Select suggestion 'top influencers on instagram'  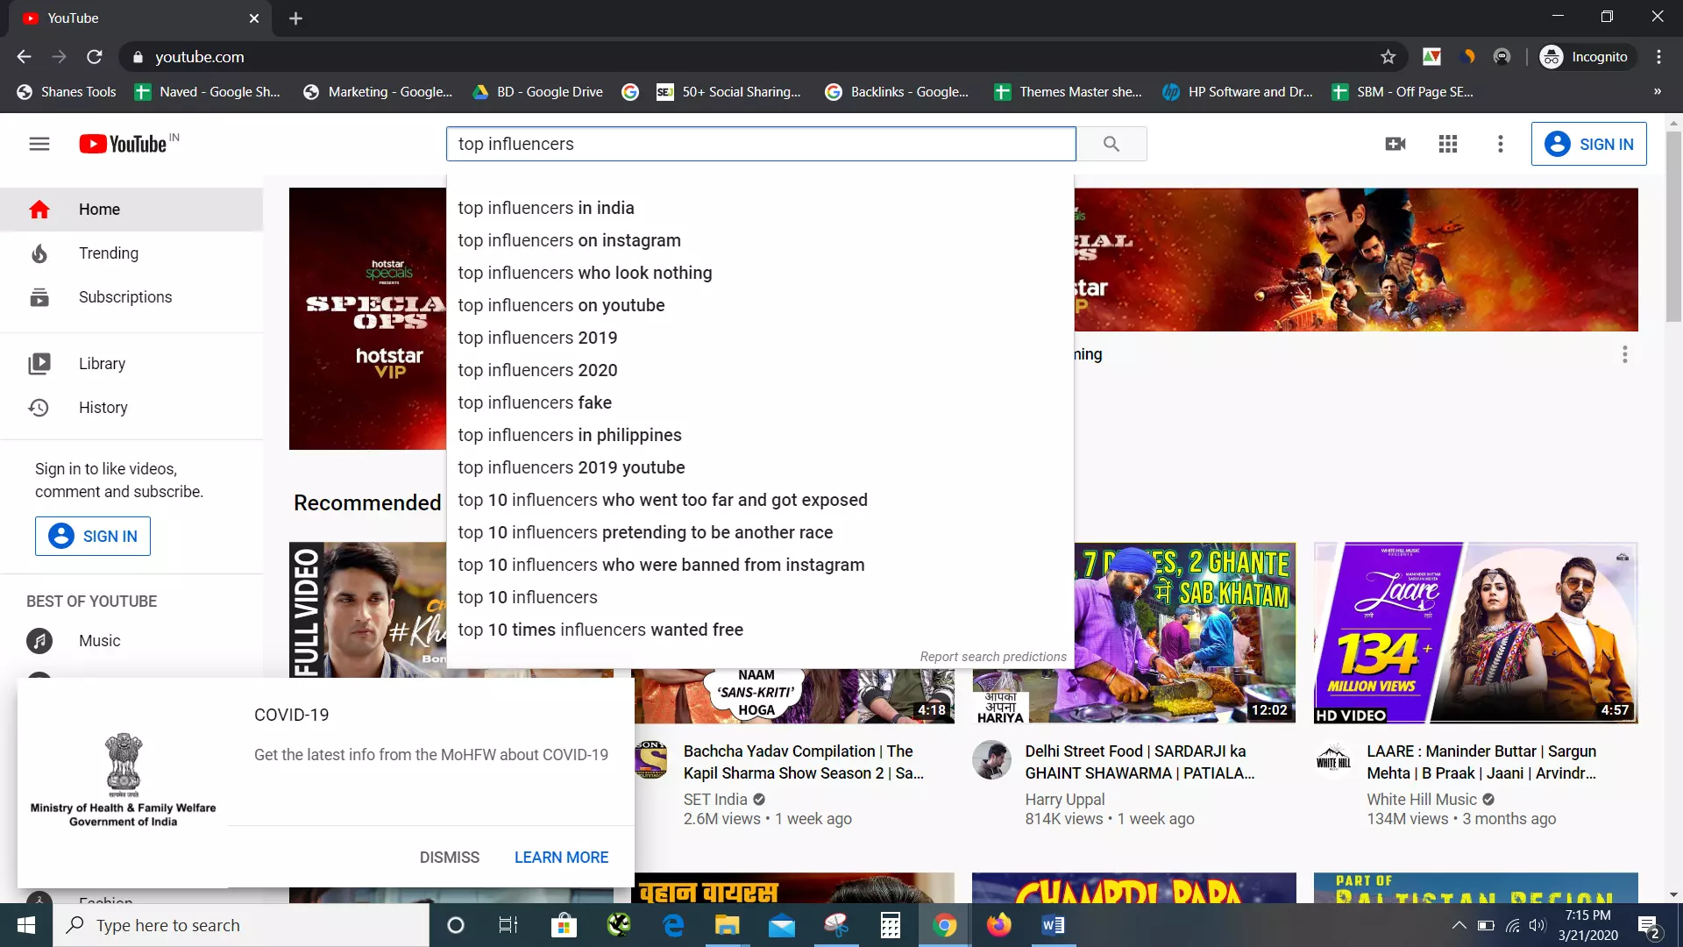[x=760, y=240]
